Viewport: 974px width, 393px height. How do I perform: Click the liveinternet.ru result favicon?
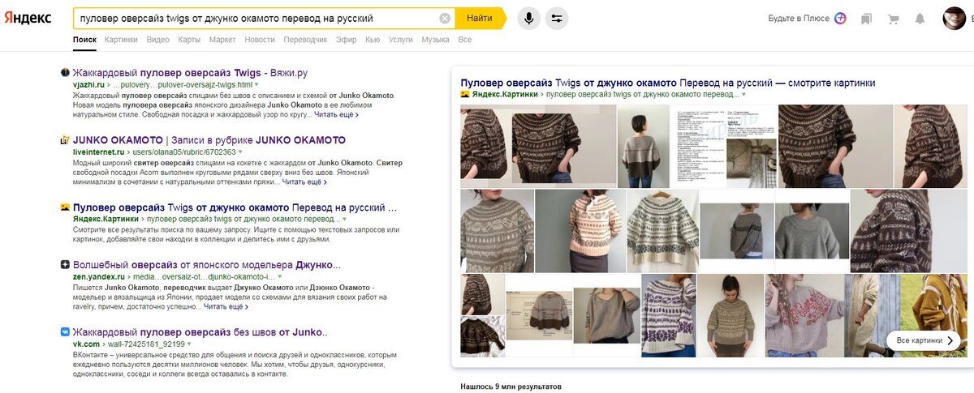pyautogui.click(x=65, y=139)
